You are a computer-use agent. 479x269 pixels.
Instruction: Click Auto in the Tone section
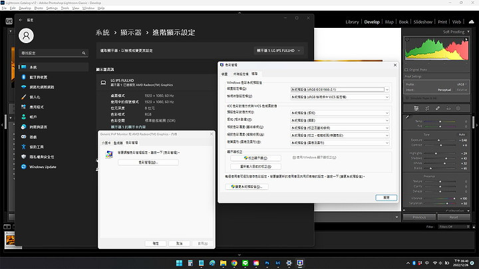pos(462,134)
